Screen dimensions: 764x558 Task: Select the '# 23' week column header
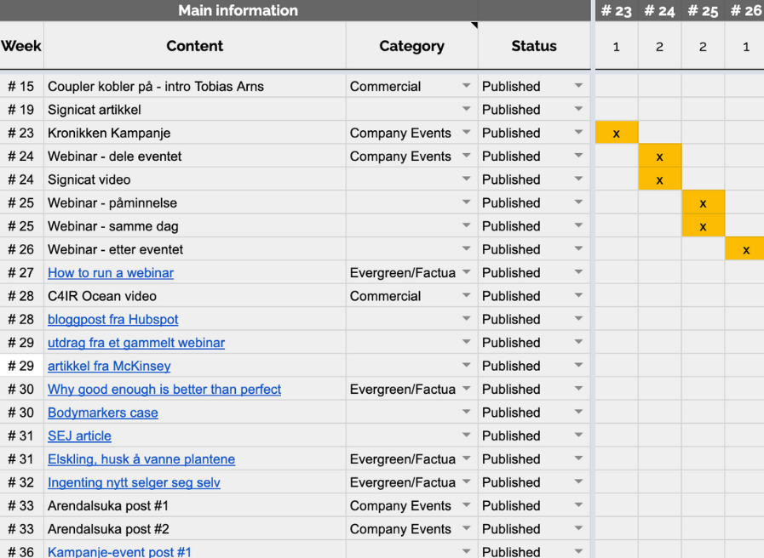click(x=617, y=11)
